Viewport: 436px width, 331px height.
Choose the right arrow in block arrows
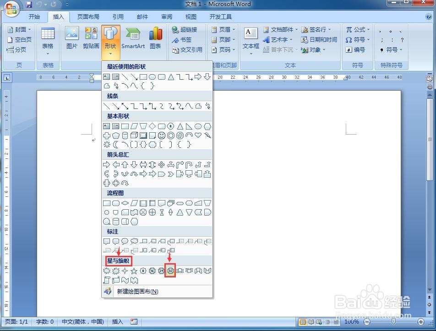107,165
